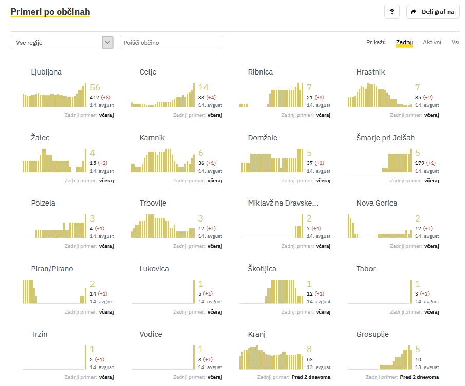Screen dimensions: 465x386
Task: Click the dropdown arrow of region selector
Action: (x=107, y=43)
